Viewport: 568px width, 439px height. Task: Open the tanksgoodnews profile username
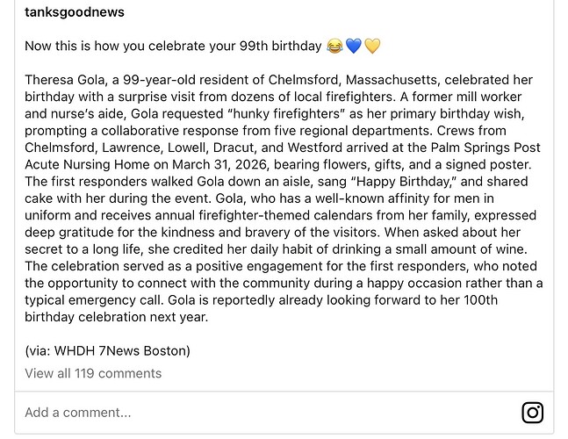[75, 12]
